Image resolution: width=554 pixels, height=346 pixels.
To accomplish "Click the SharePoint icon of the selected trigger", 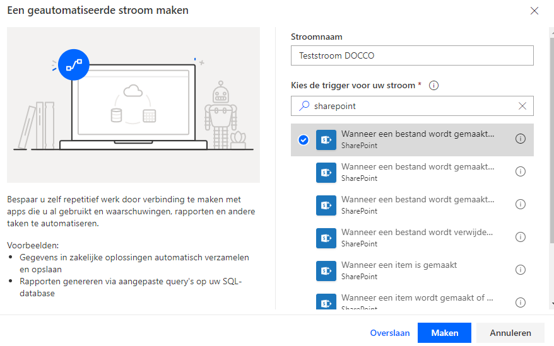I will pos(326,140).
